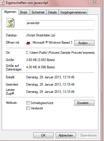
Task: Click the Ort file path text
Action: click(61, 53)
